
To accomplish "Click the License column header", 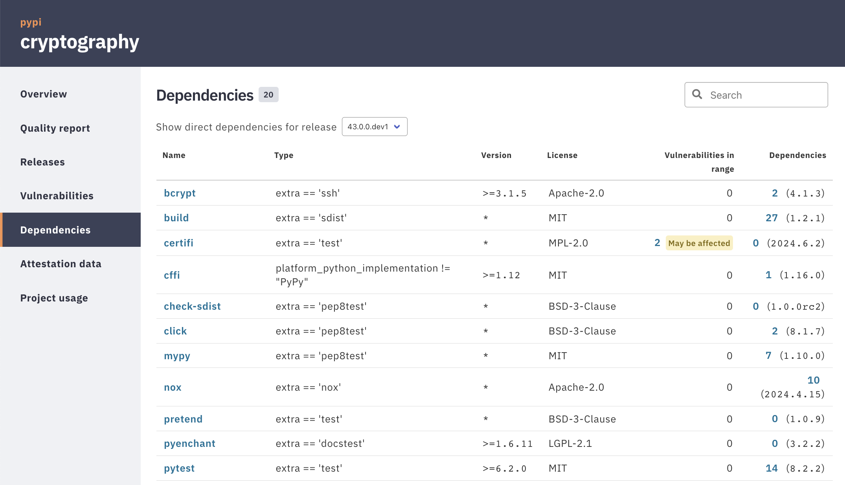I will point(562,155).
